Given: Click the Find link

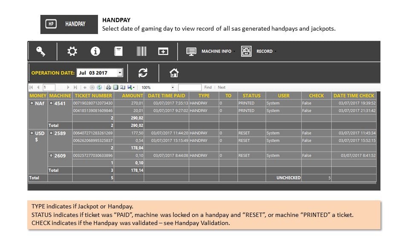Looking at the screenshot, I should tap(208, 88).
